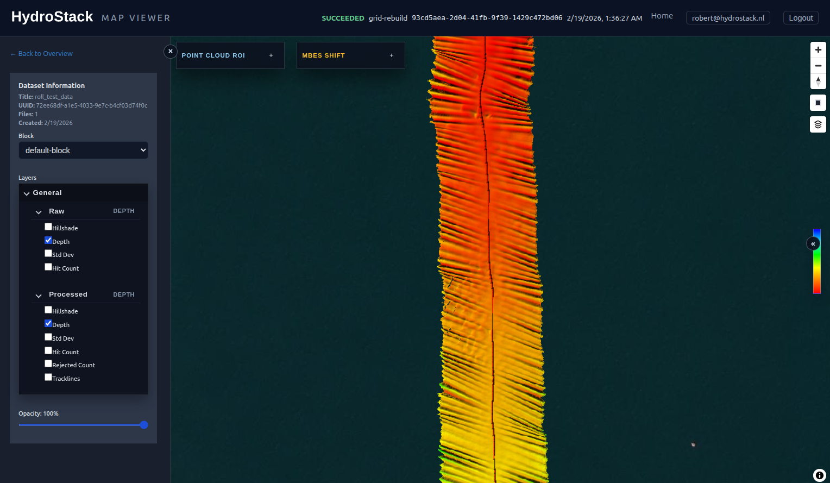Disable the Depth checkbox under Processed

[x=48, y=323]
